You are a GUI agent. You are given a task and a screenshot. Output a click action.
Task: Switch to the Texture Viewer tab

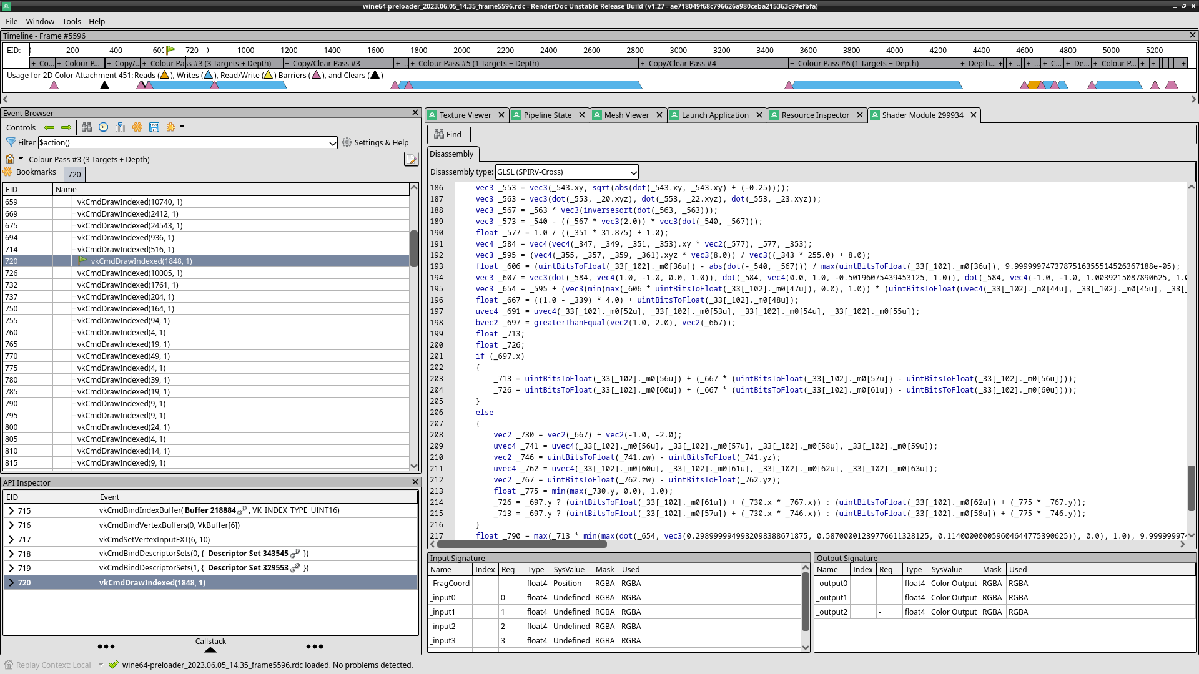[x=465, y=115]
